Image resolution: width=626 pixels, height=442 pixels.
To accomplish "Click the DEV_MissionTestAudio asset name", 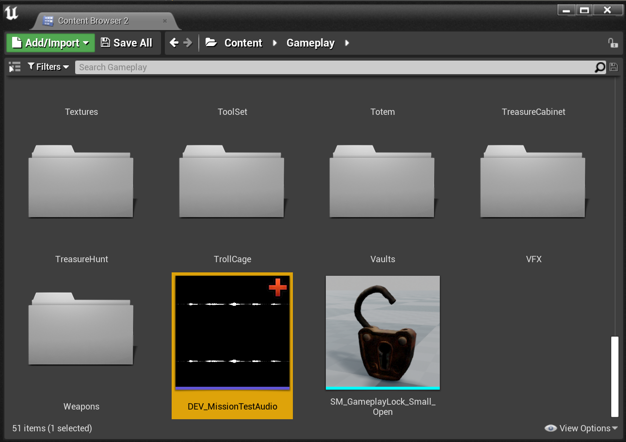I will click(x=232, y=407).
